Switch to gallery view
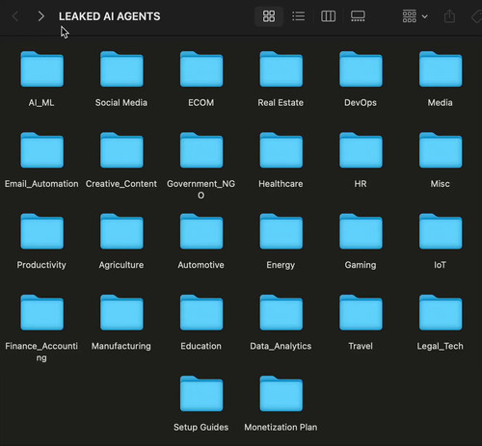The image size is (482, 446). [358, 16]
